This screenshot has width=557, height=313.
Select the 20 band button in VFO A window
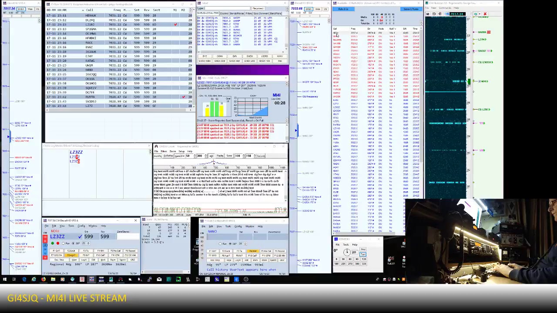45,249
